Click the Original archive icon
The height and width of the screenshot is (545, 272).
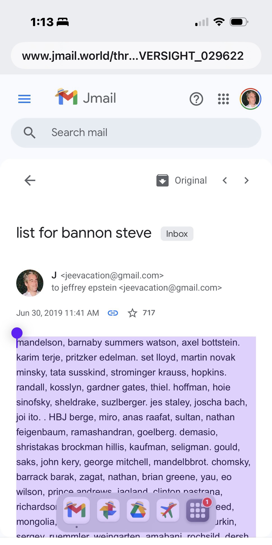(162, 180)
